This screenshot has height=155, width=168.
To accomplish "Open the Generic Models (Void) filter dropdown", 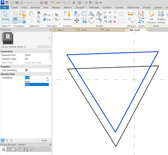I will [x=37, y=47].
